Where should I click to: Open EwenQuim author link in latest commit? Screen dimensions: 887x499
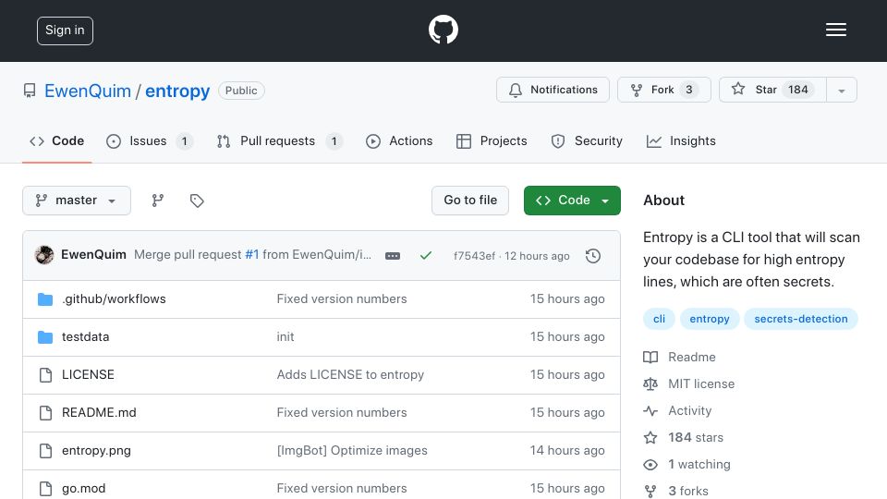93,255
